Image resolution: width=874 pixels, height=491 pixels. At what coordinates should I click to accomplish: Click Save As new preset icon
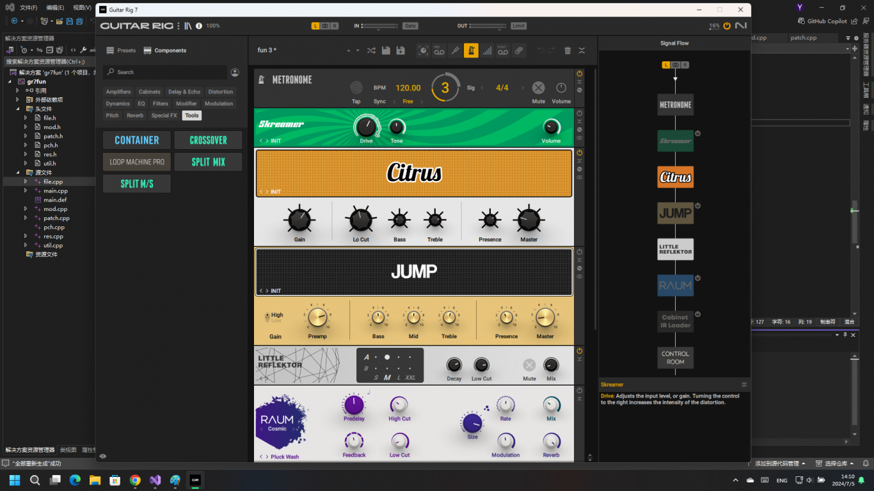tap(401, 51)
